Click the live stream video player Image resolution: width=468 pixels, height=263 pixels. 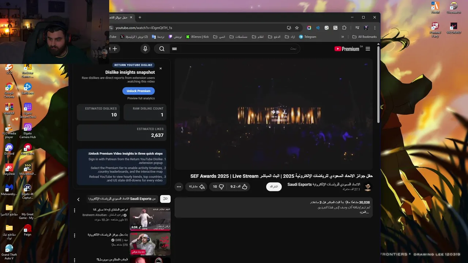(273, 114)
